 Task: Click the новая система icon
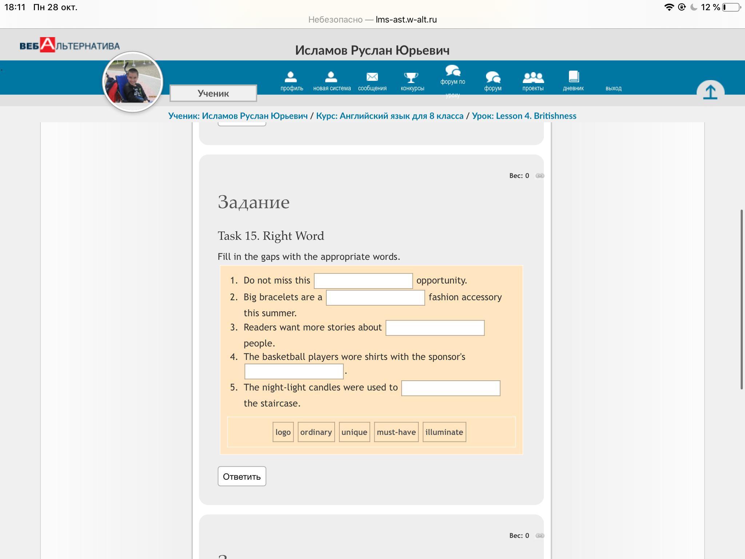click(x=331, y=77)
